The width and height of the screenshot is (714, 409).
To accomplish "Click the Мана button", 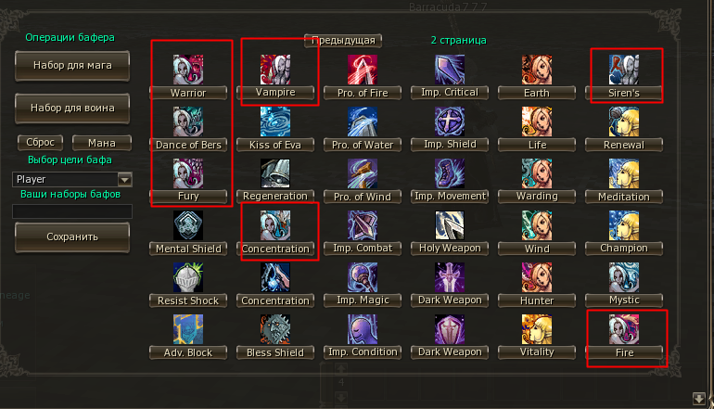I will pyautogui.click(x=102, y=143).
